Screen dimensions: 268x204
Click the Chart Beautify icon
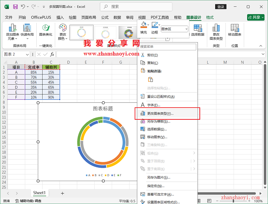click(46, 28)
